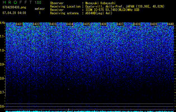Viewport: 176px width, 112px height.
Task: Click the 1.0 kHz axis label
Action: (2, 50)
